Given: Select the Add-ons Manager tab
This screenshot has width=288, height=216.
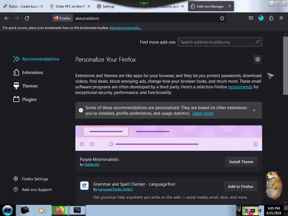Looking at the screenshot, I should click(x=211, y=6).
